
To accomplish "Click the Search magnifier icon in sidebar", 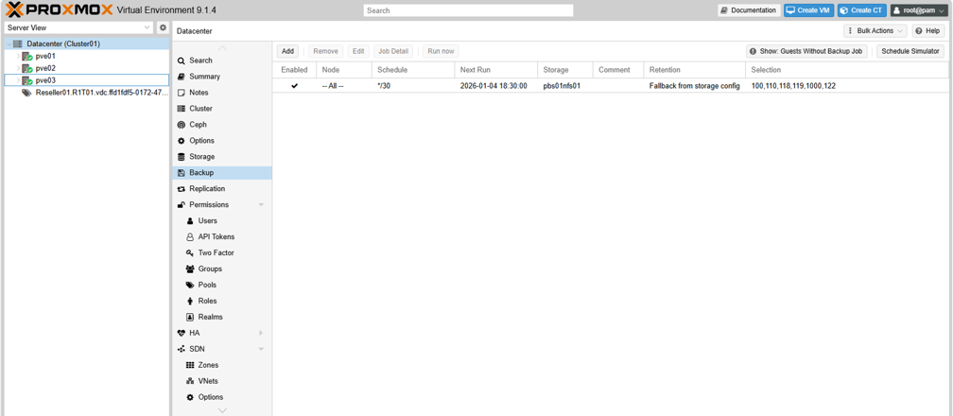I will (182, 61).
